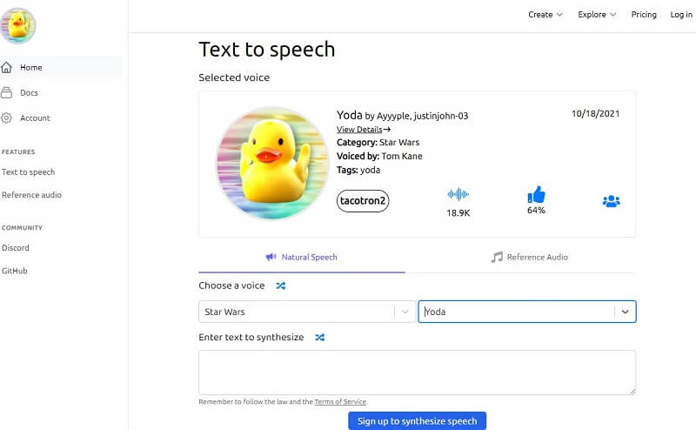Click the group of people icon
This screenshot has height=430, width=696.
click(x=611, y=201)
